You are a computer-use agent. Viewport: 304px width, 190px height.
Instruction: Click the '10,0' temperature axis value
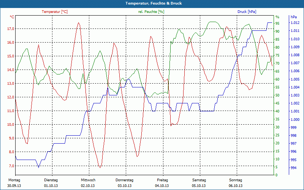pyautogui.click(x=11, y=125)
